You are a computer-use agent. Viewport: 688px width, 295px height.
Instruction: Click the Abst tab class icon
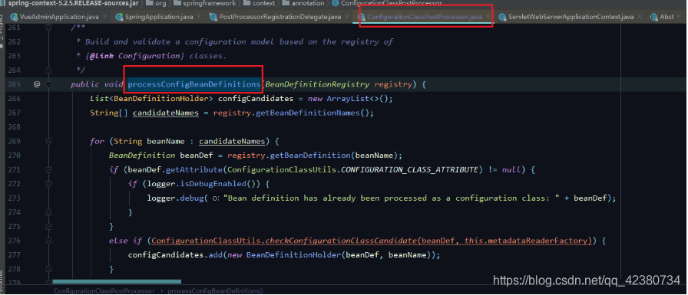pos(653,17)
